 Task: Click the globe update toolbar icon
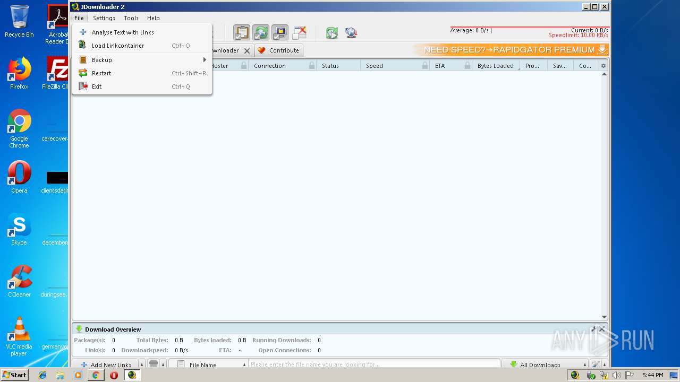351,33
